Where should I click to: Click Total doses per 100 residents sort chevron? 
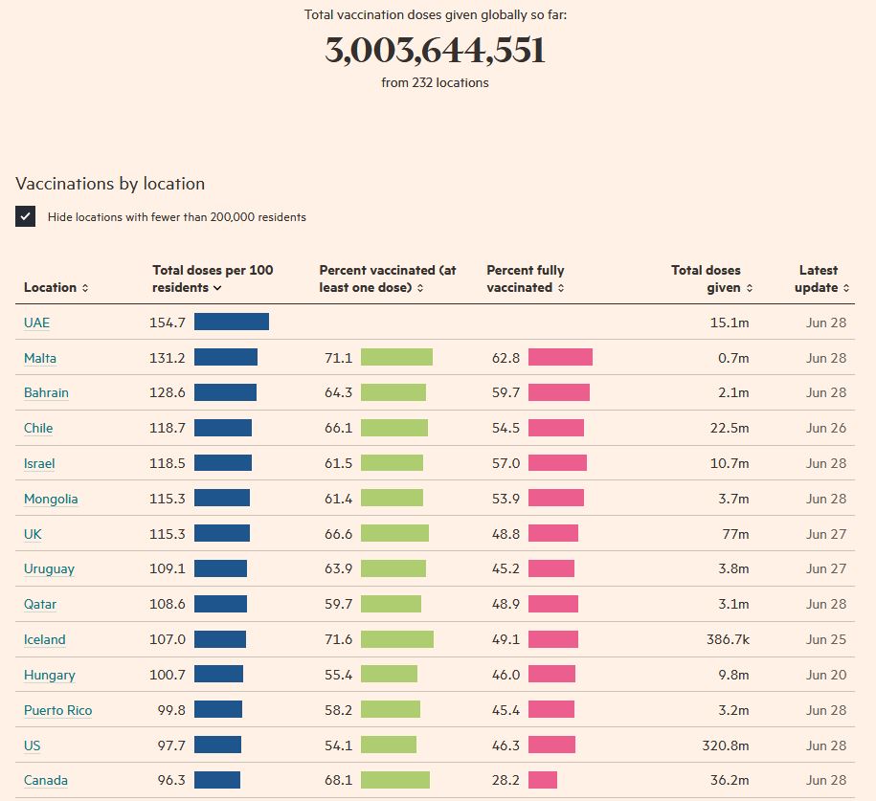click(x=217, y=288)
